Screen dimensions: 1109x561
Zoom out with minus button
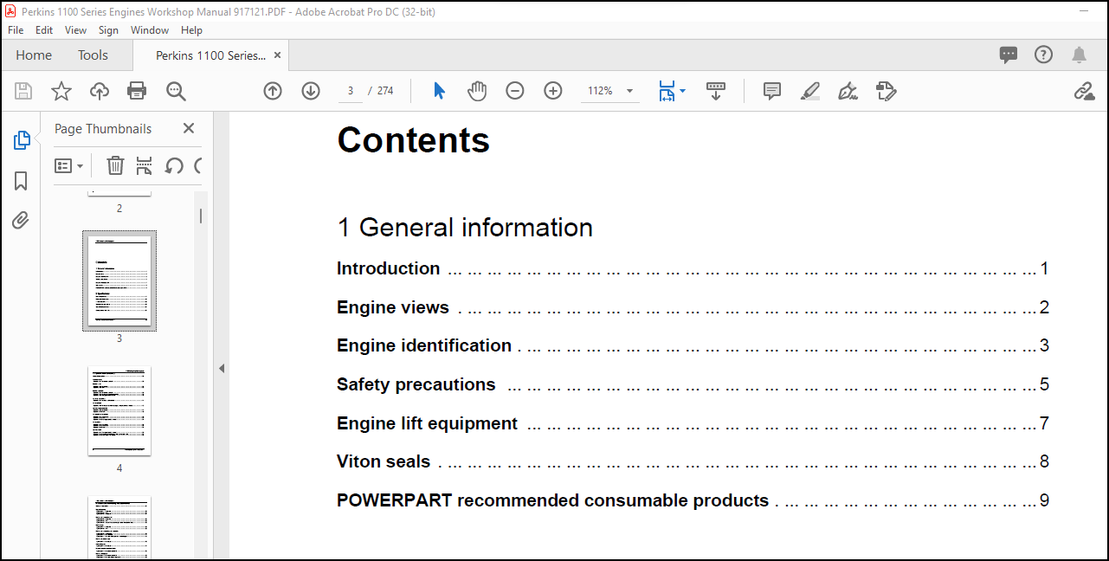(x=515, y=91)
